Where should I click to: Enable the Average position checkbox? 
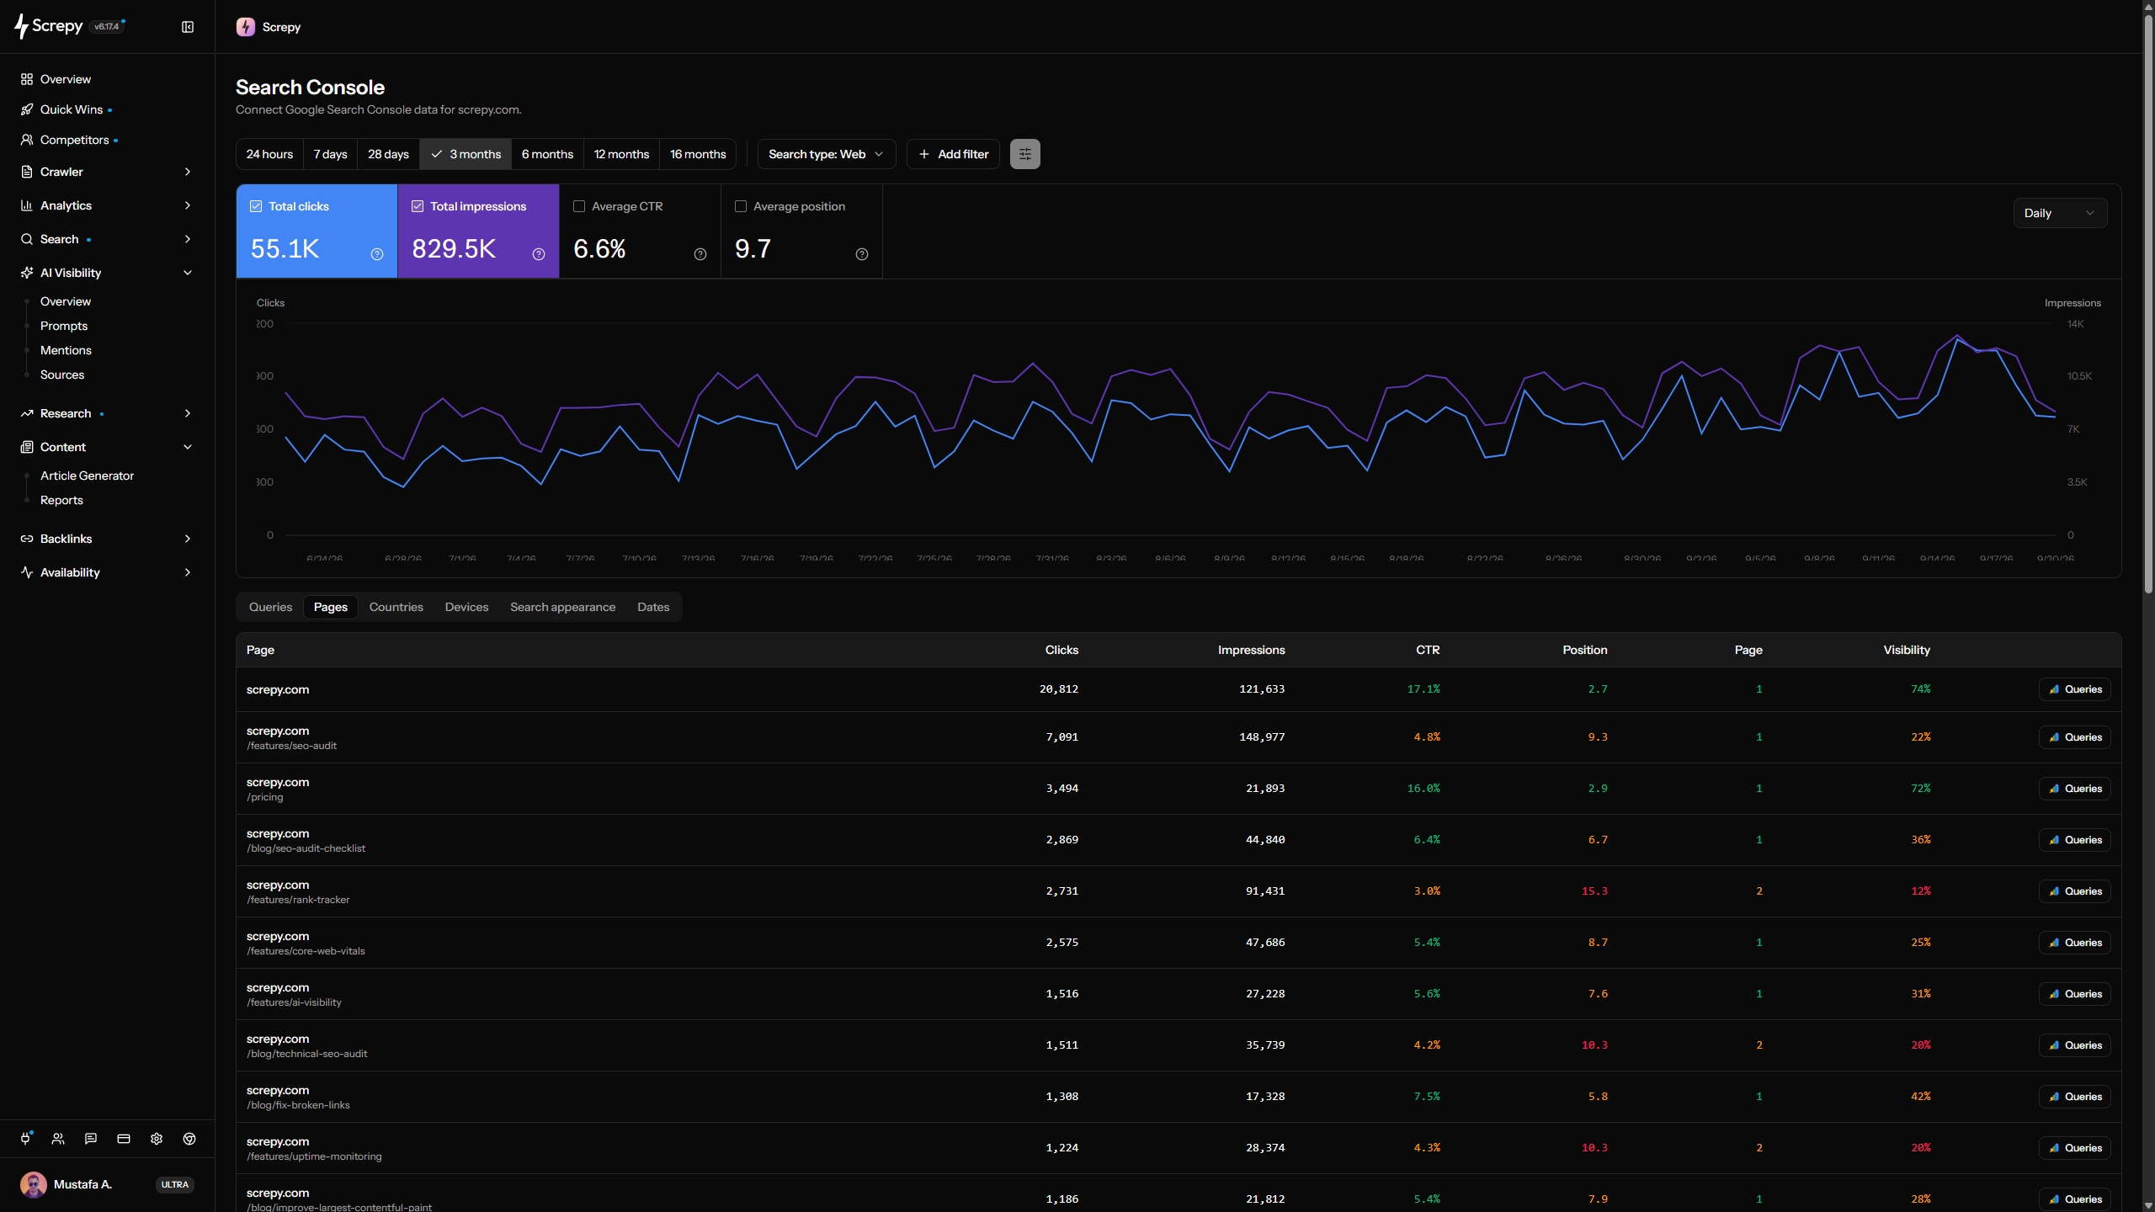tap(741, 206)
